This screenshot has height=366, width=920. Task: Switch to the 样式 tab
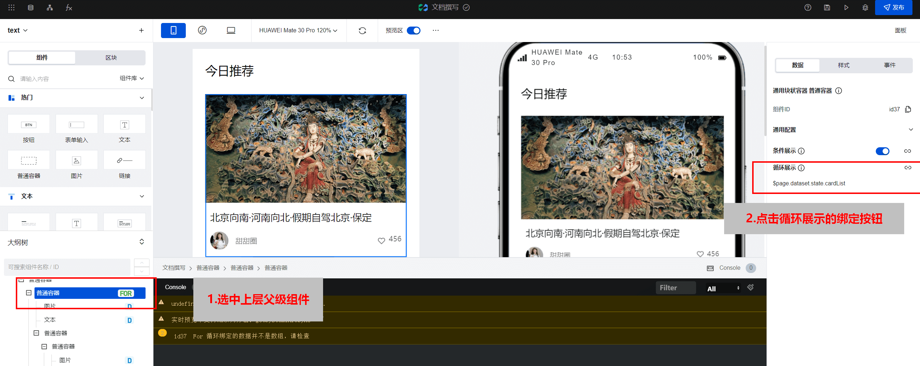click(x=844, y=65)
